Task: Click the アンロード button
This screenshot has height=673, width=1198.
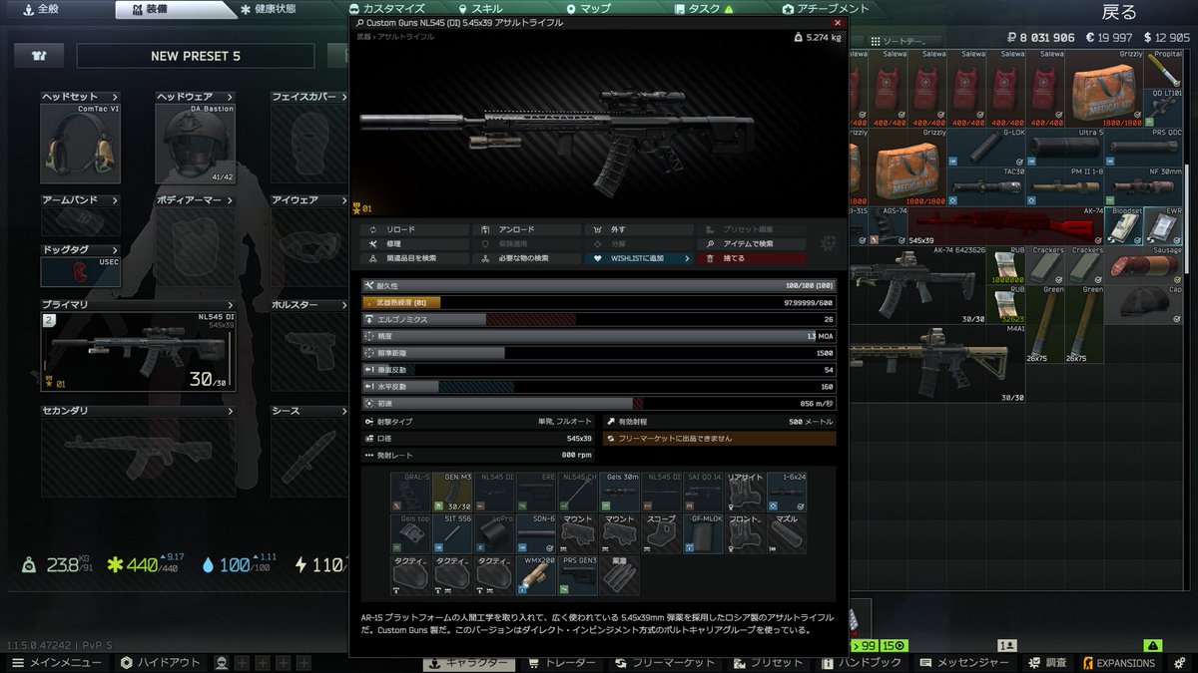Action: [527, 229]
